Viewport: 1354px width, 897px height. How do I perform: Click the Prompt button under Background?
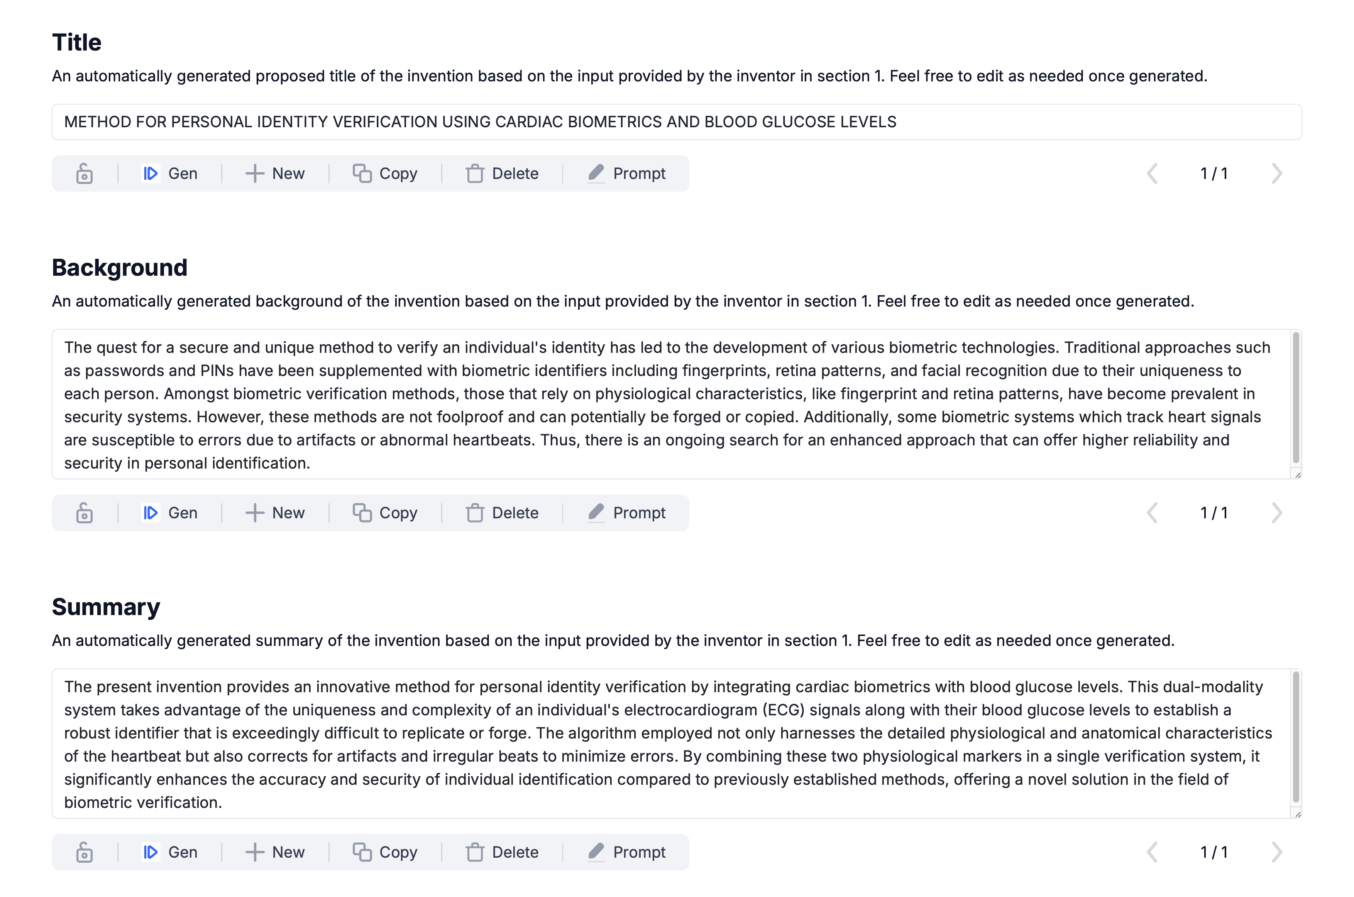point(626,513)
